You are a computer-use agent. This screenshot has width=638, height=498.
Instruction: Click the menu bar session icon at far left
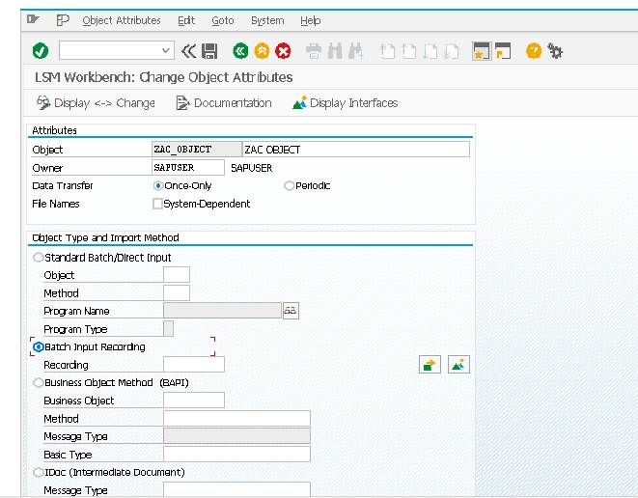click(33, 19)
